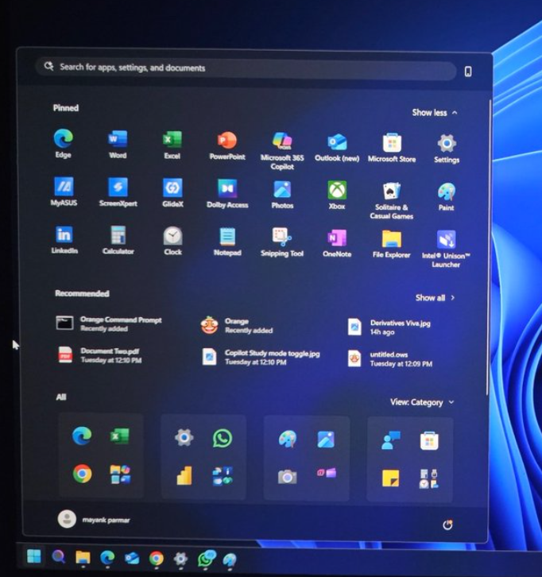Click the Windows Start button on taskbar
Screen dimensions: 542x577
[x=34, y=556]
